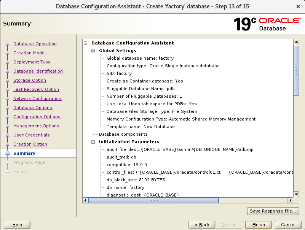Select the current Summary step
The image size is (305, 230).
click(24, 153)
